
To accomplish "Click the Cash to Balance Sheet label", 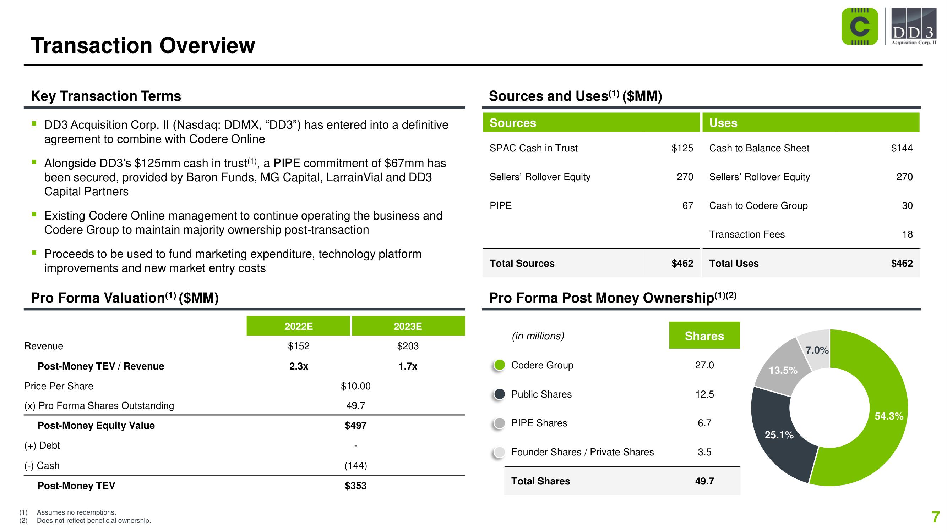I will coord(759,148).
